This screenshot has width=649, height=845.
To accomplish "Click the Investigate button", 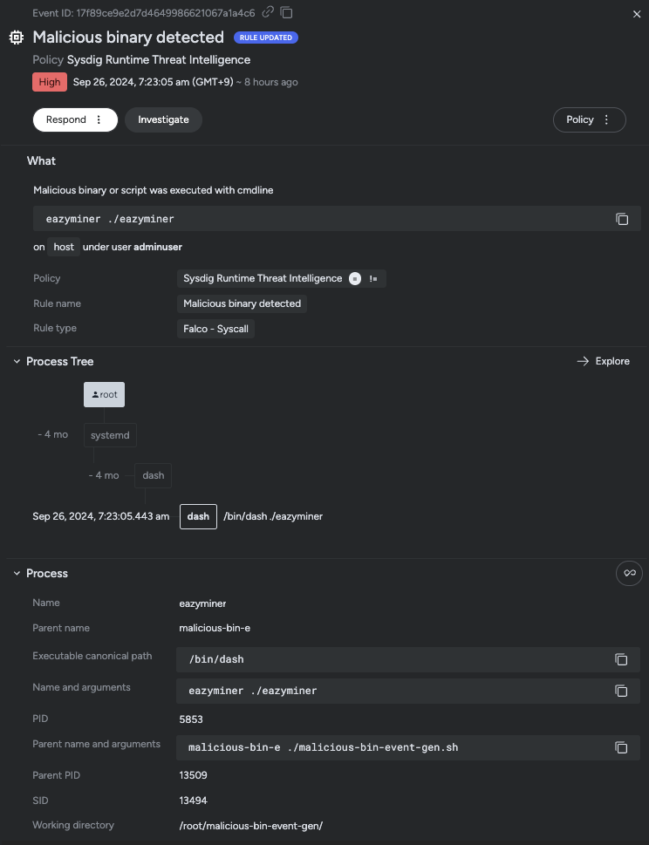I will [x=163, y=119].
